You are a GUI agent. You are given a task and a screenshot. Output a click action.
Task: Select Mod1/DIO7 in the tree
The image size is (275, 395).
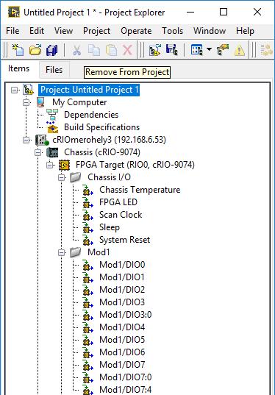click(x=122, y=365)
